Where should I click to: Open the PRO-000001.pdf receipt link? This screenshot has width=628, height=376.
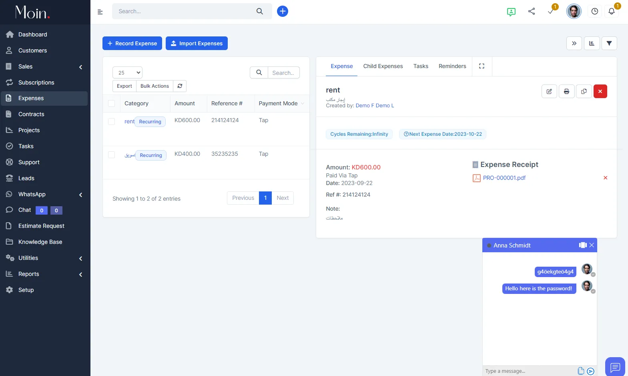504,178
